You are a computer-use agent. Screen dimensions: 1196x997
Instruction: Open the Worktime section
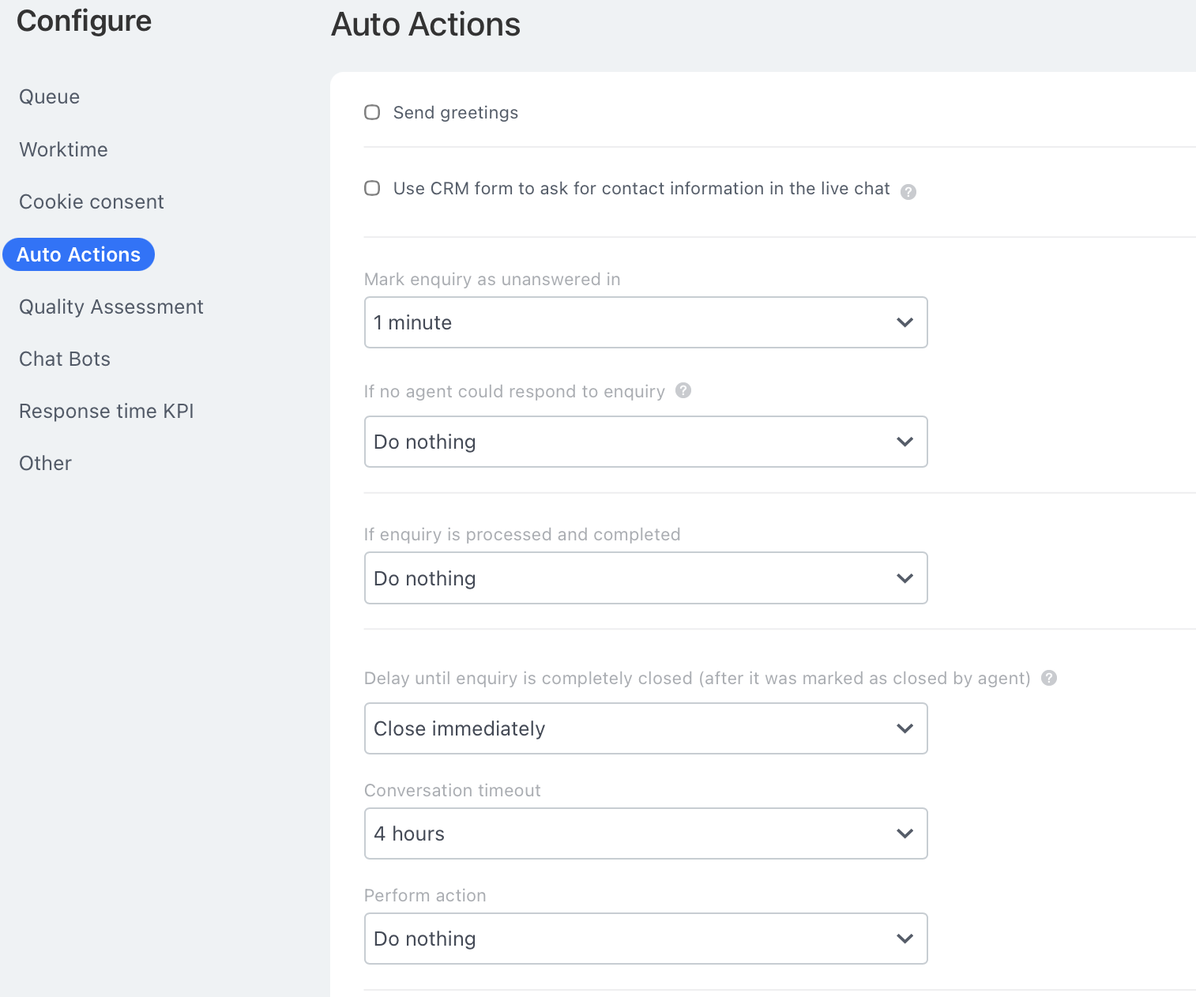tap(63, 149)
